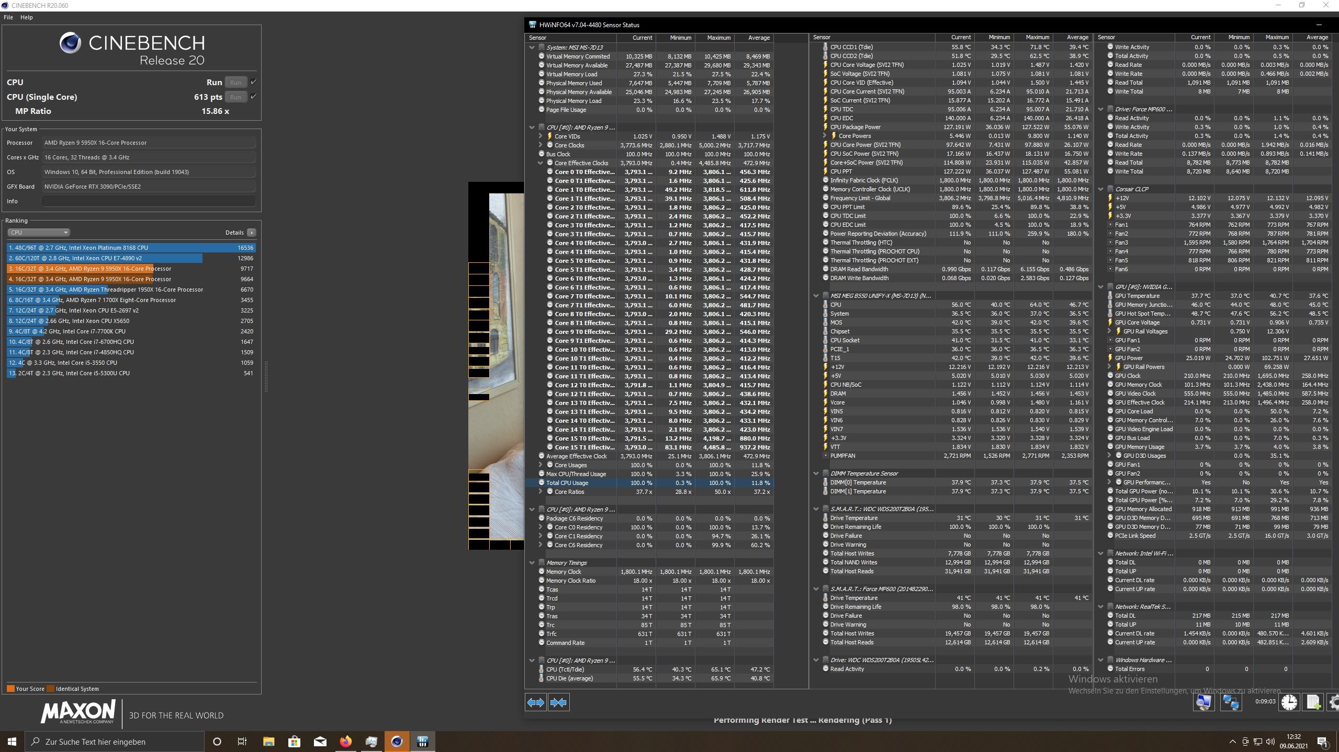Open the Help menu in Cinebench
The image size is (1339, 752).
(27, 17)
